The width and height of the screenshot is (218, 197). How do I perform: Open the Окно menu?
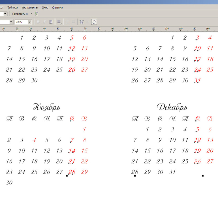pos(45,8)
